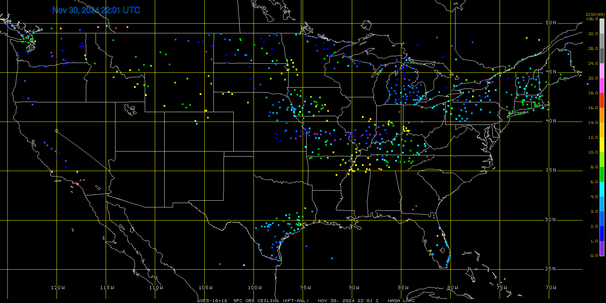Click the '28.0' legend value
Viewport: 606px width, 303px height.
pos(593,48)
